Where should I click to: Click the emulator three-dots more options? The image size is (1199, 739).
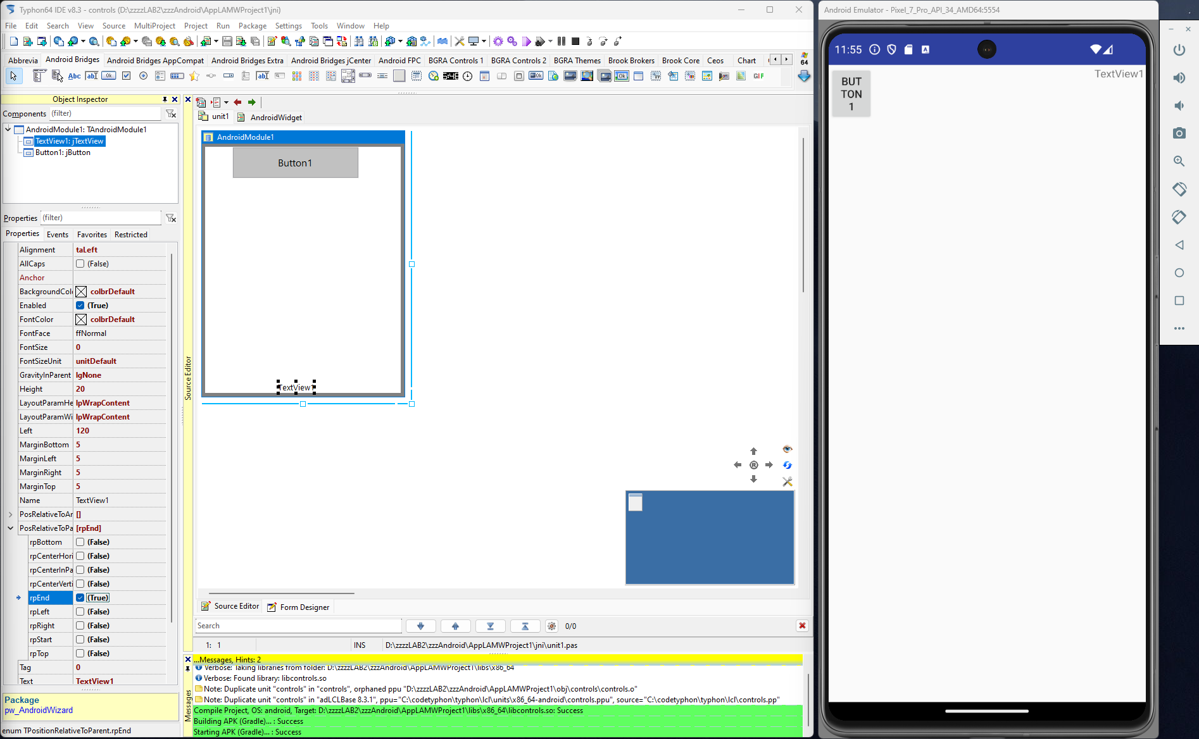[1179, 328]
